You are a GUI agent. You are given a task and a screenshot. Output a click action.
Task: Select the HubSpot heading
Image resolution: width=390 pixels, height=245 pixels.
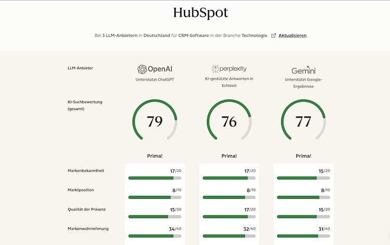[x=201, y=12]
